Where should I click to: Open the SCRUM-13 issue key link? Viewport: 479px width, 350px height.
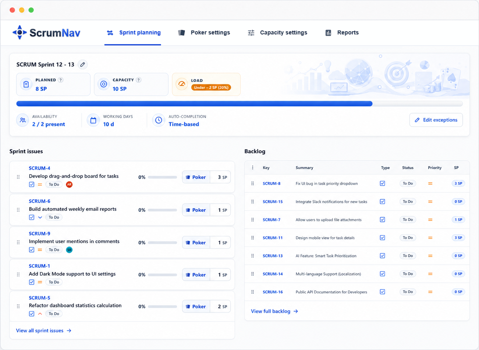coord(273,256)
